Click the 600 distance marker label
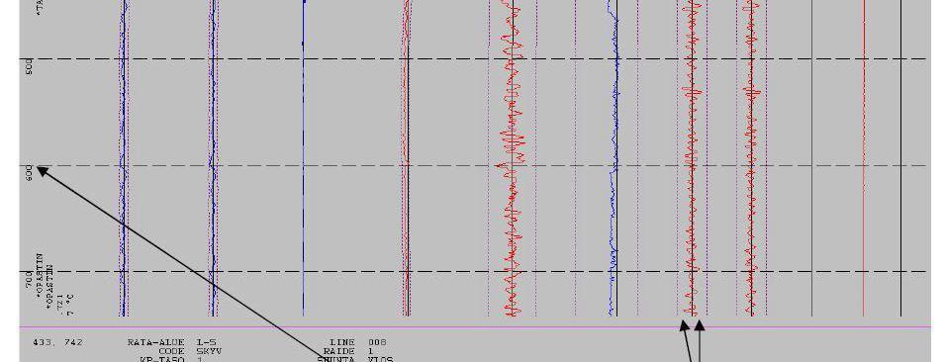 [x=29, y=172]
